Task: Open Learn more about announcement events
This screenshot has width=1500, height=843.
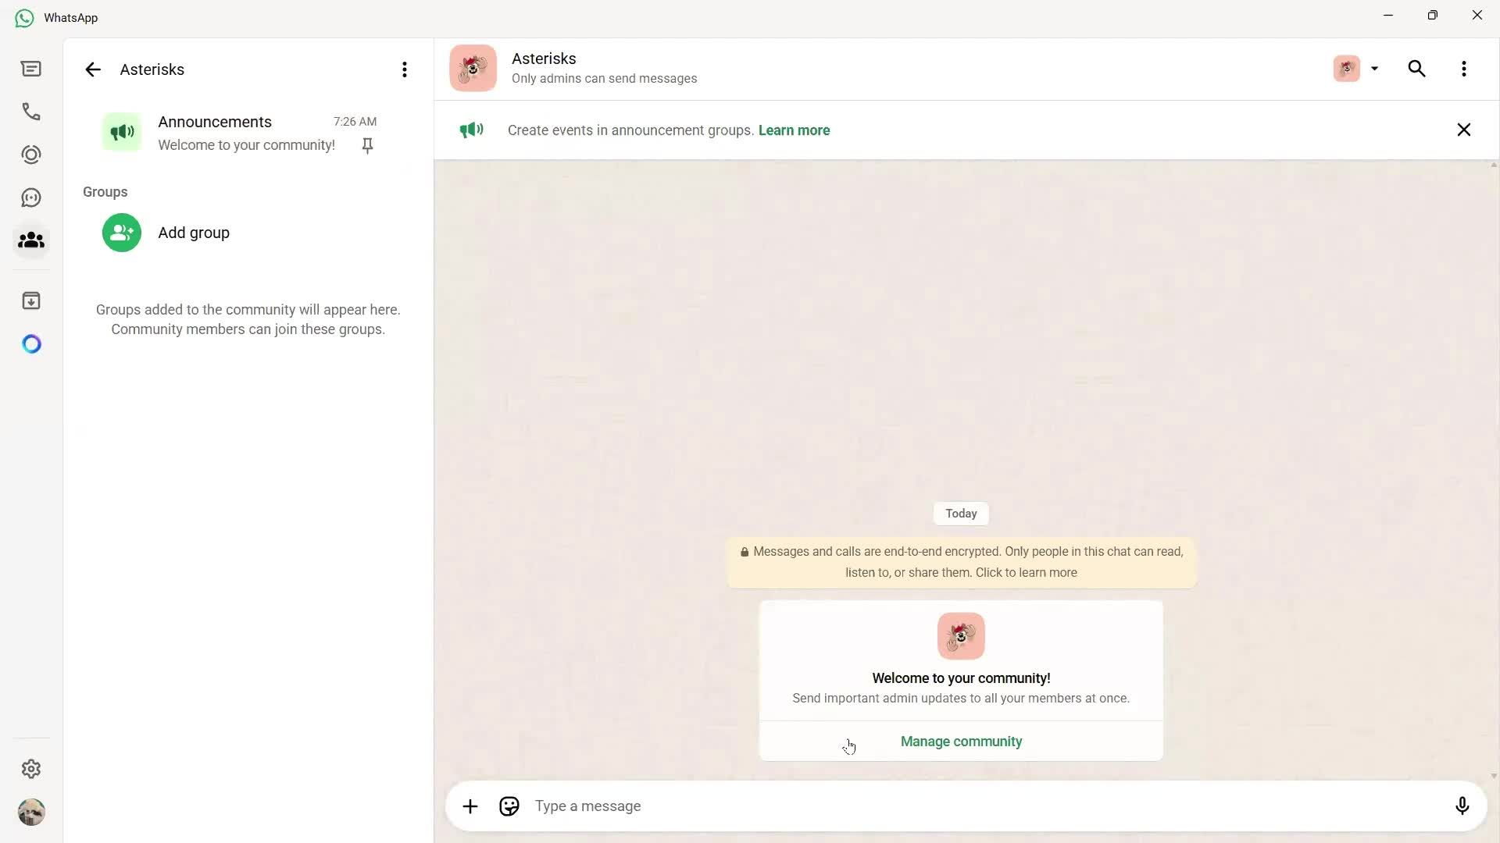Action: [794, 130]
